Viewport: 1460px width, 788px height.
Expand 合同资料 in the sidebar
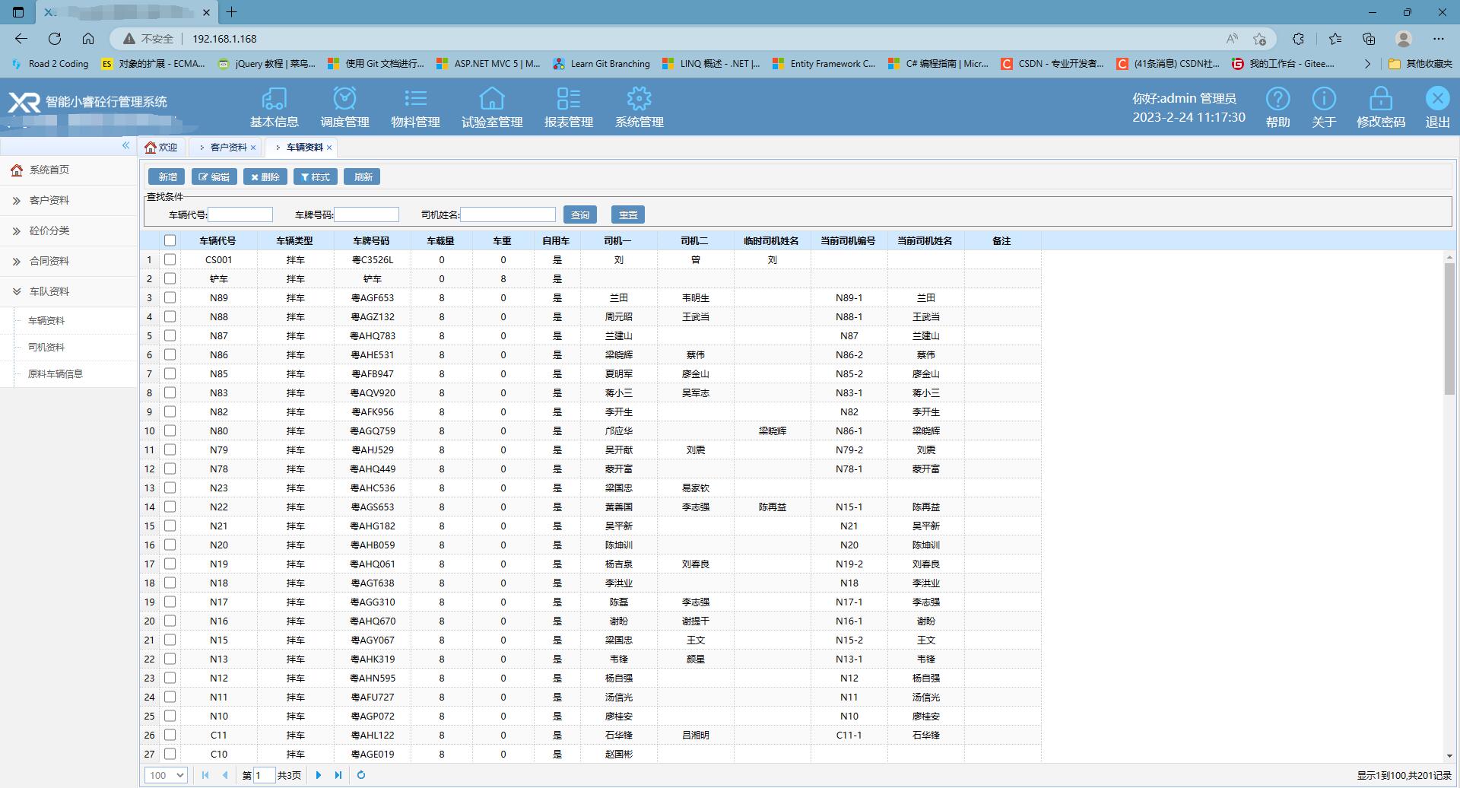pos(68,261)
